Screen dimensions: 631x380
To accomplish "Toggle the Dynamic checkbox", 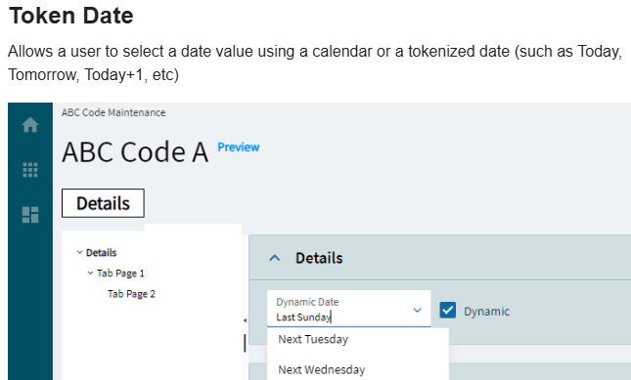I will (447, 311).
